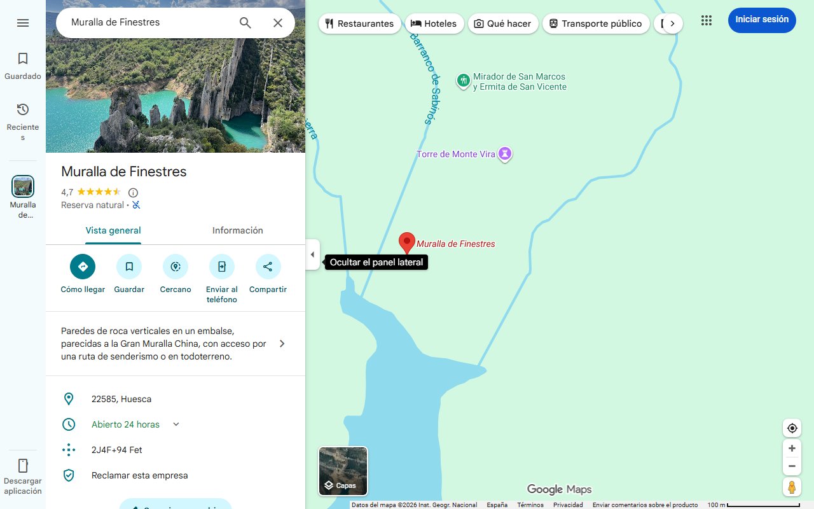Viewport: 814px width, 509px height.
Task: Switch to the Información tab
Action: pos(237,230)
